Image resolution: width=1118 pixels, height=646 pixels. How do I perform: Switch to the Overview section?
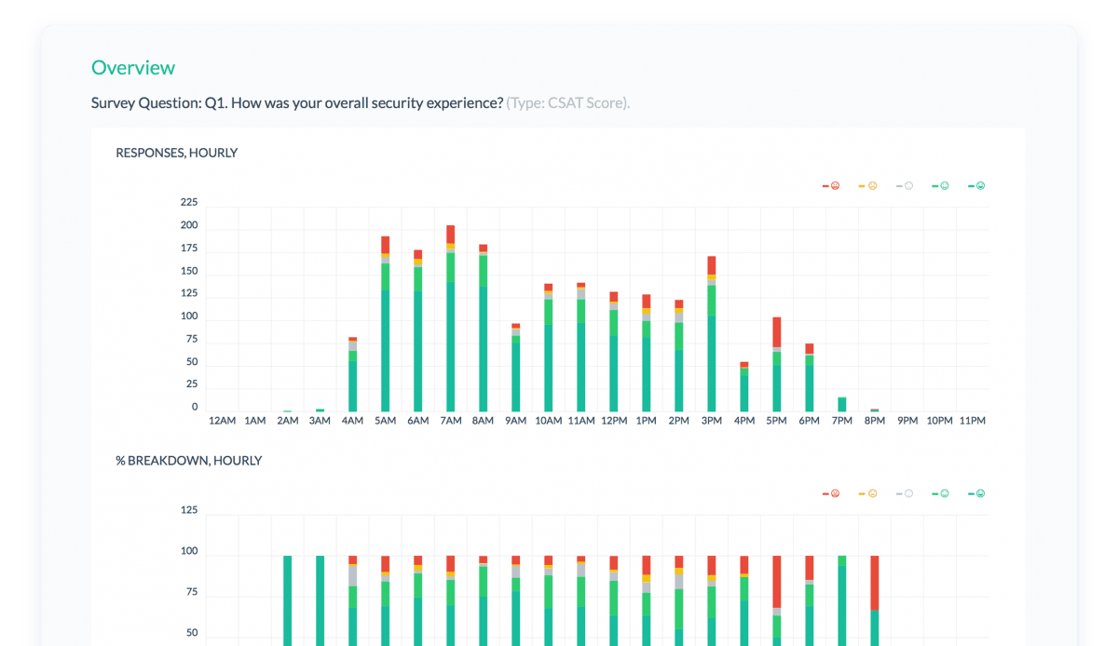pyautogui.click(x=133, y=67)
